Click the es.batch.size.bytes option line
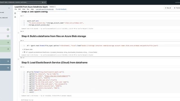Image resolution: width=180 pixels, height=101 pixels. click(44, 88)
